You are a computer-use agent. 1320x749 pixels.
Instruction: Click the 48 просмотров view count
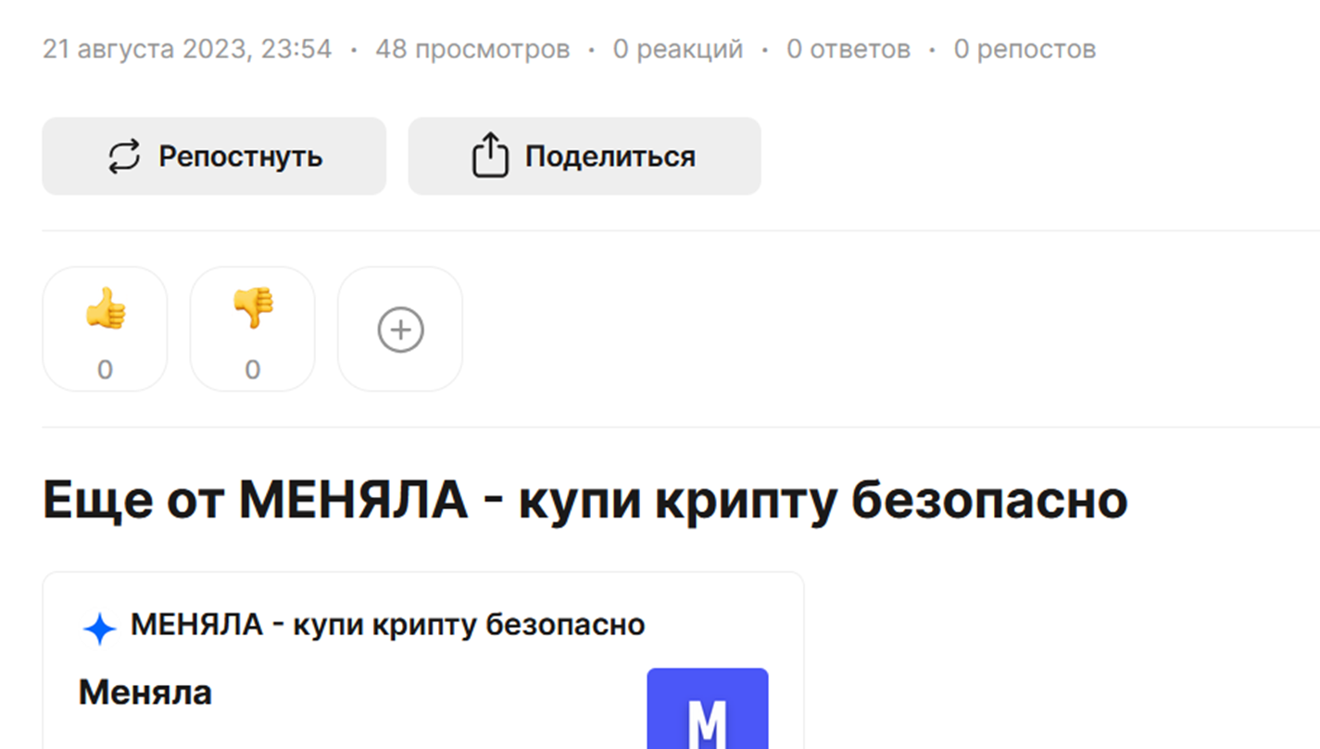click(472, 49)
